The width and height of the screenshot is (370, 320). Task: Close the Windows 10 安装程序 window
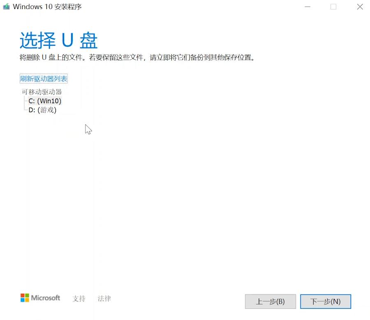pos(360,7)
